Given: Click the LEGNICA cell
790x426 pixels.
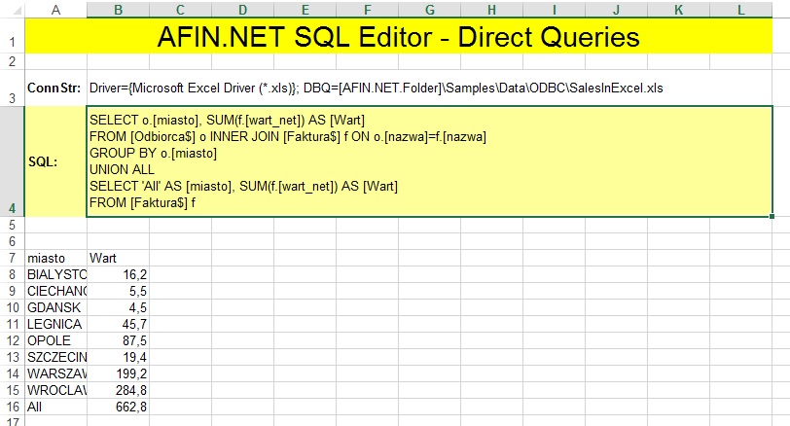Looking at the screenshot, I should (55, 324).
